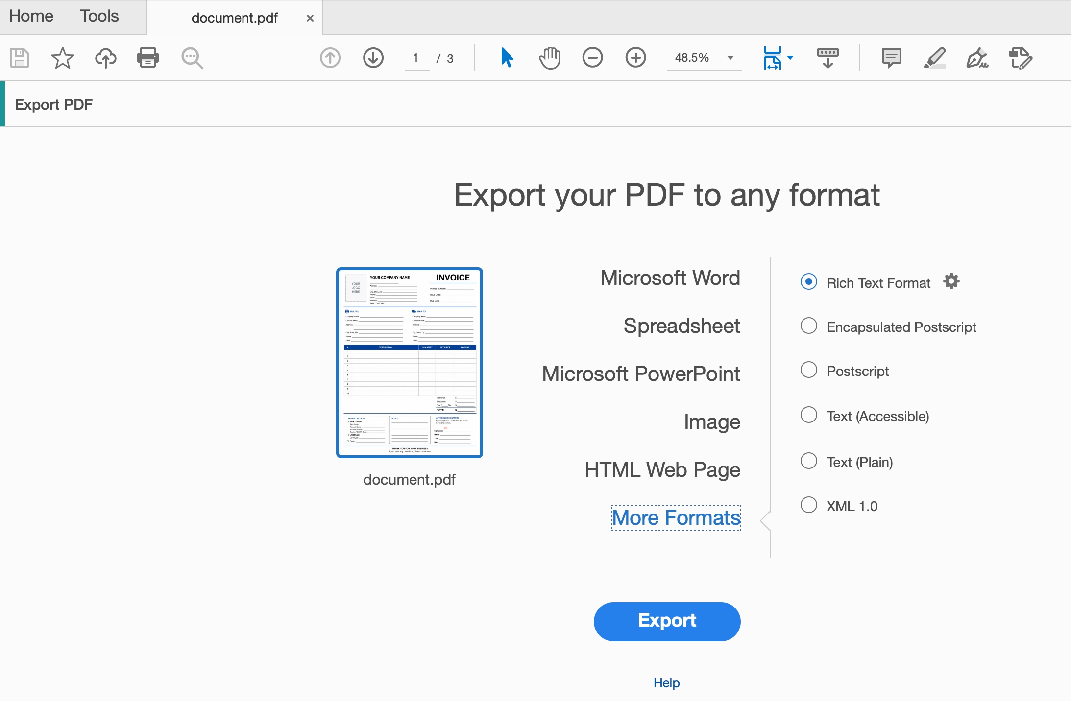Screen dimensions: 1071x701
Task: Click the star bookmark icon
Action: pos(63,58)
